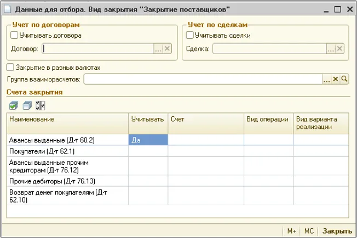The height and width of the screenshot is (238, 357).
Task: Toggle Закрытие в разных валютах checkbox
Action: tap(10, 67)
